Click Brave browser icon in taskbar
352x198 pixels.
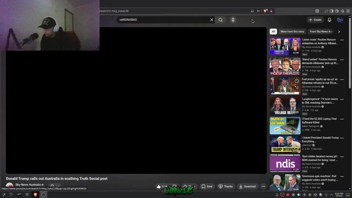click(x=35, y=195)
